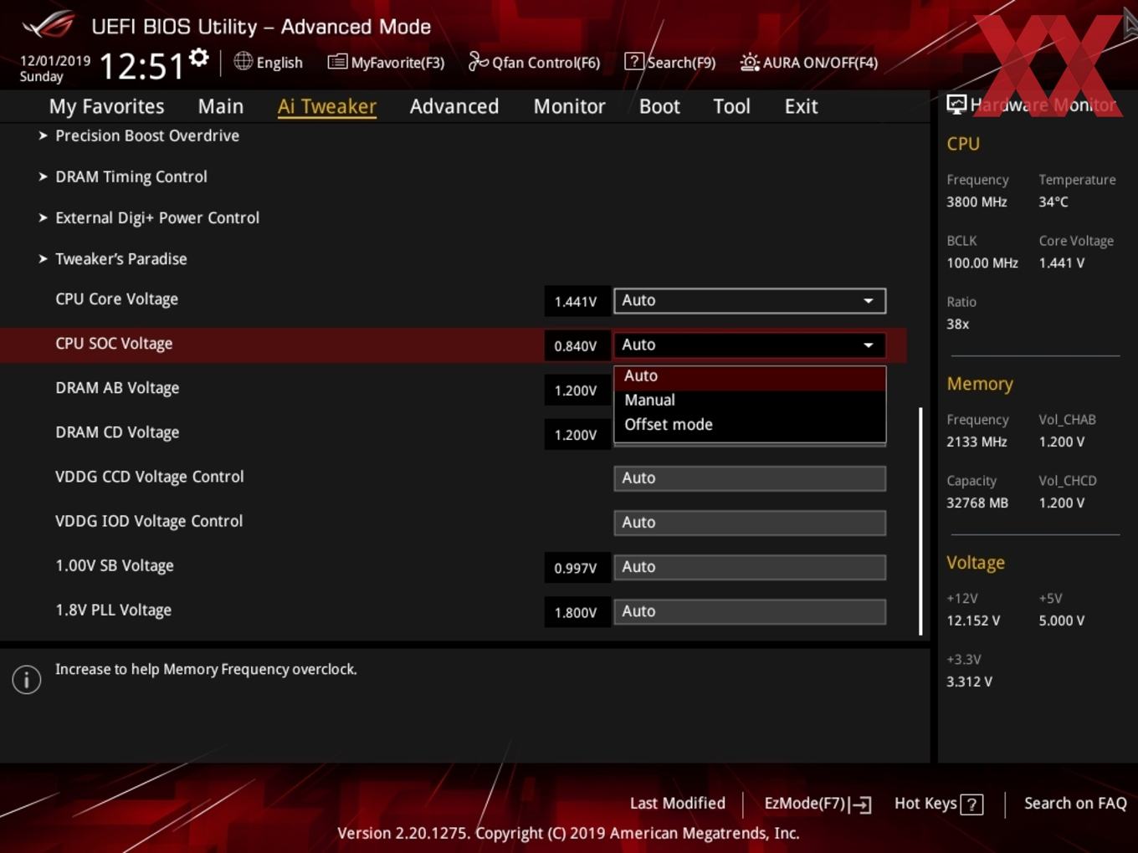This screenshot has height=853, width=1138.
Task: Switch to Main tab
Action: click(x=221, y=106)
